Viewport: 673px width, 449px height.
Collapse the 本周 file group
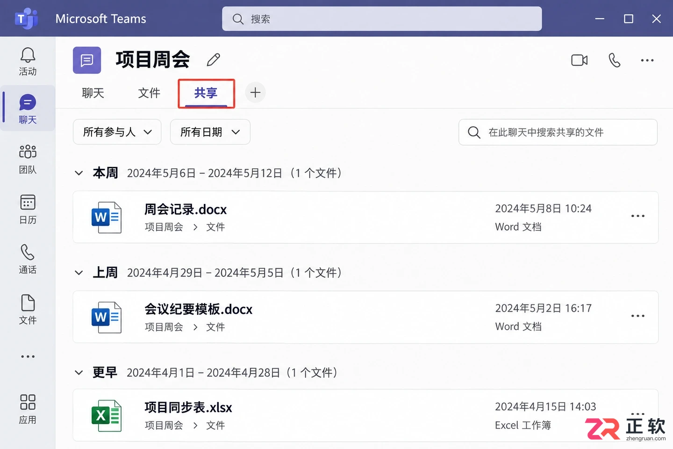pyautogui.click(x=79, y=173)
